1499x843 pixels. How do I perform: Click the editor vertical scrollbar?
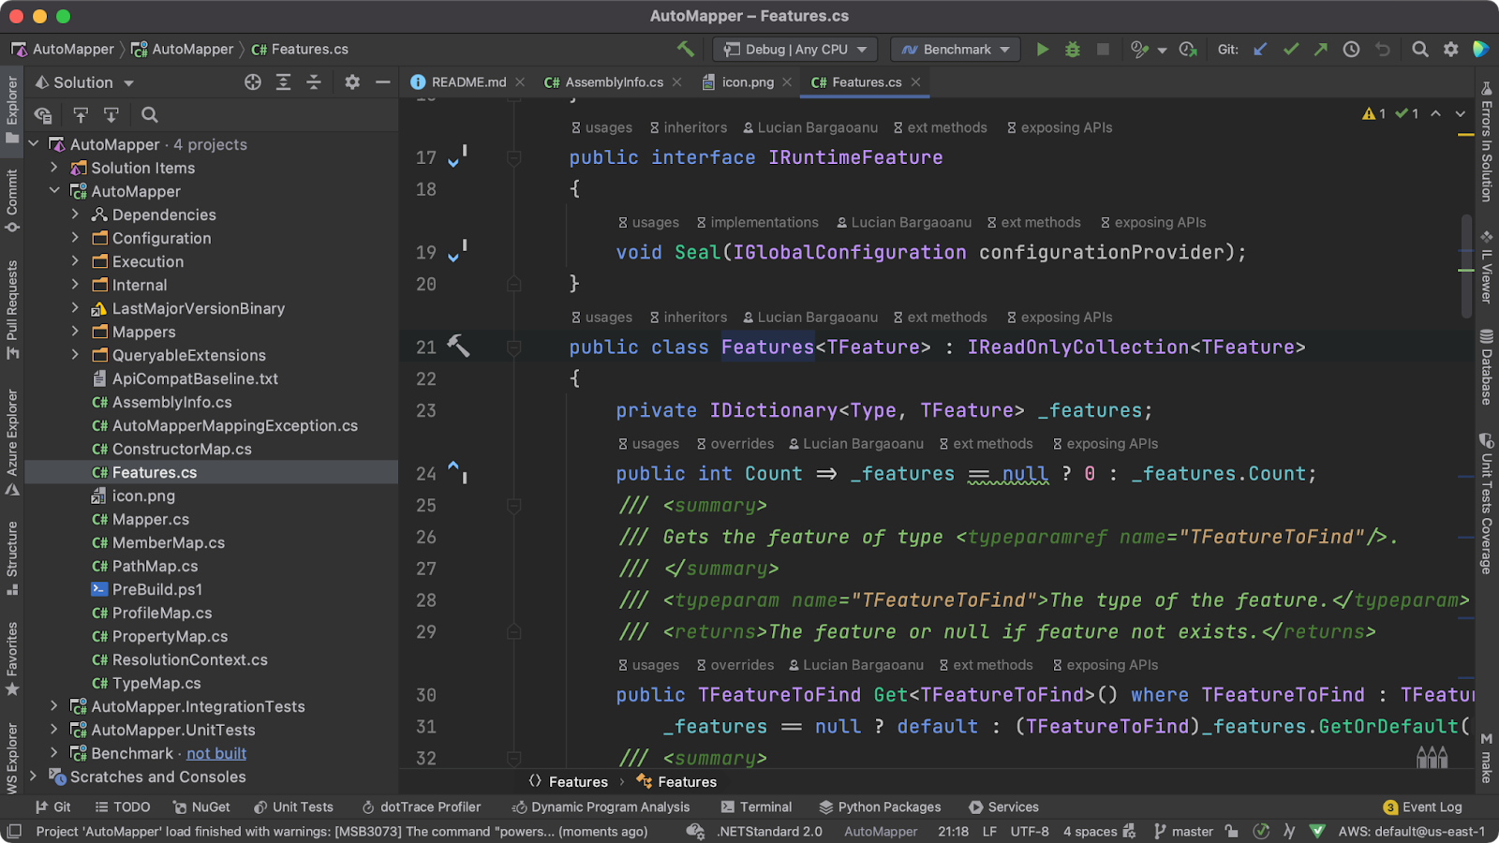(1466, 267)
